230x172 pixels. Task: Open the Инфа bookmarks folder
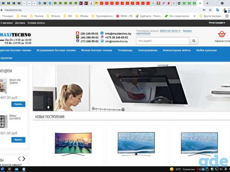pyautogui.click(x=22, y=16)
